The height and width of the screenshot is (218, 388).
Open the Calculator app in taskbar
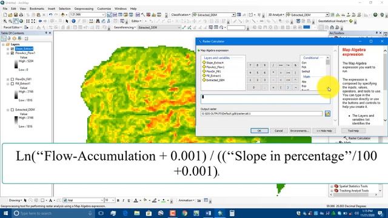(x=232, y=213)
